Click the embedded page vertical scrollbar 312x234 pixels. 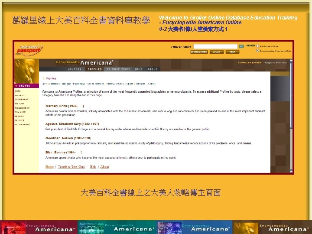click(x=291, y=116)
